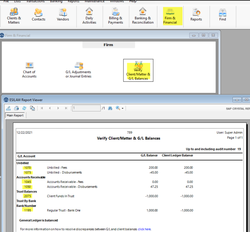Open the Banking menu
Viewport: 250px width, 232px height.
(x=56, y=1)
